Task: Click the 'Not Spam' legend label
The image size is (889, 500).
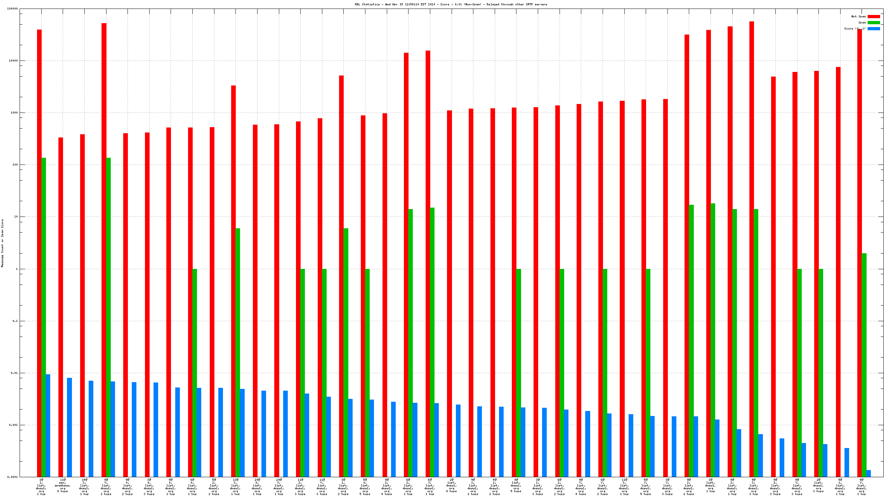Action: [x=858, y=16]
